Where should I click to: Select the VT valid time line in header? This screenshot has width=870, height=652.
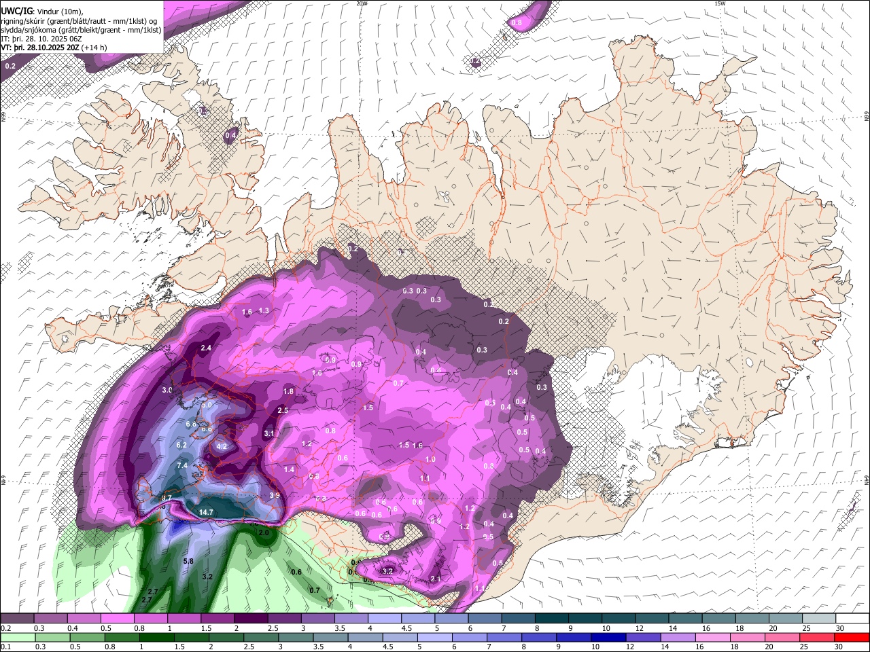click(54, 48)
